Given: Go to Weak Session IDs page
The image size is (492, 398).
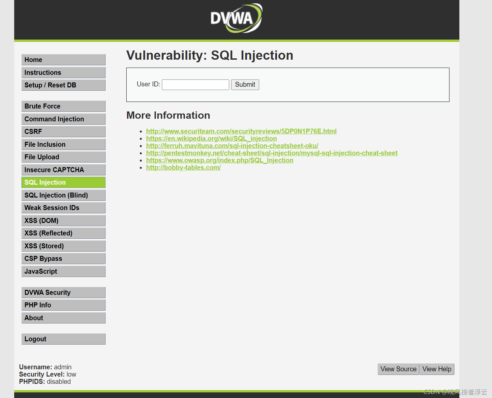Looking at the screenshot, I should point(63,208).
